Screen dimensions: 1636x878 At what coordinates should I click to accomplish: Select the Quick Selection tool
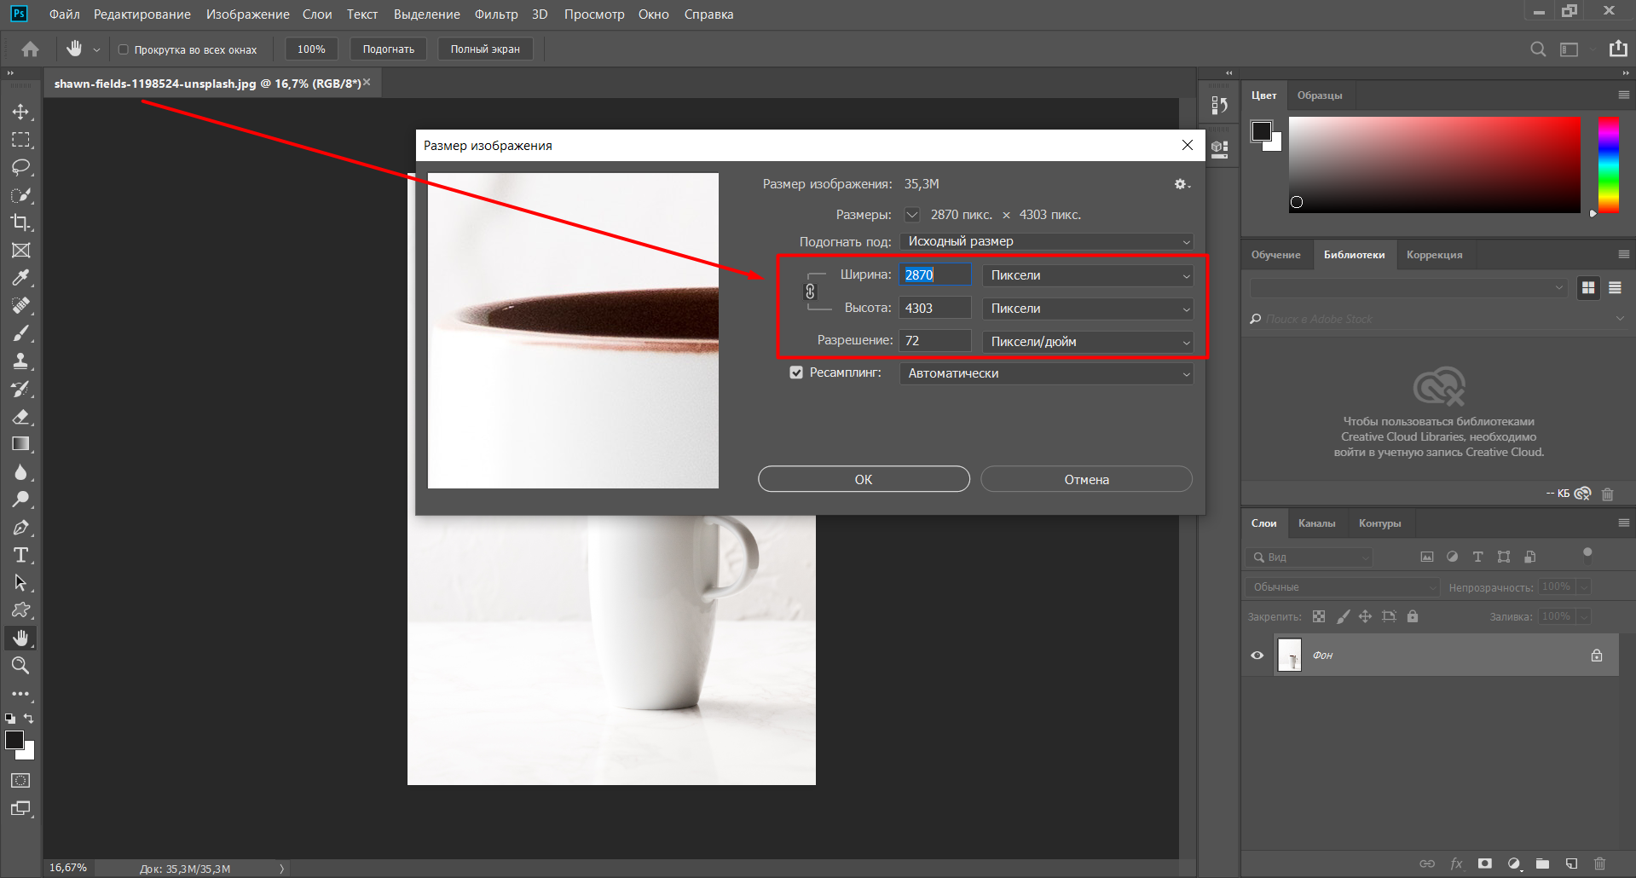pos(20,195)
